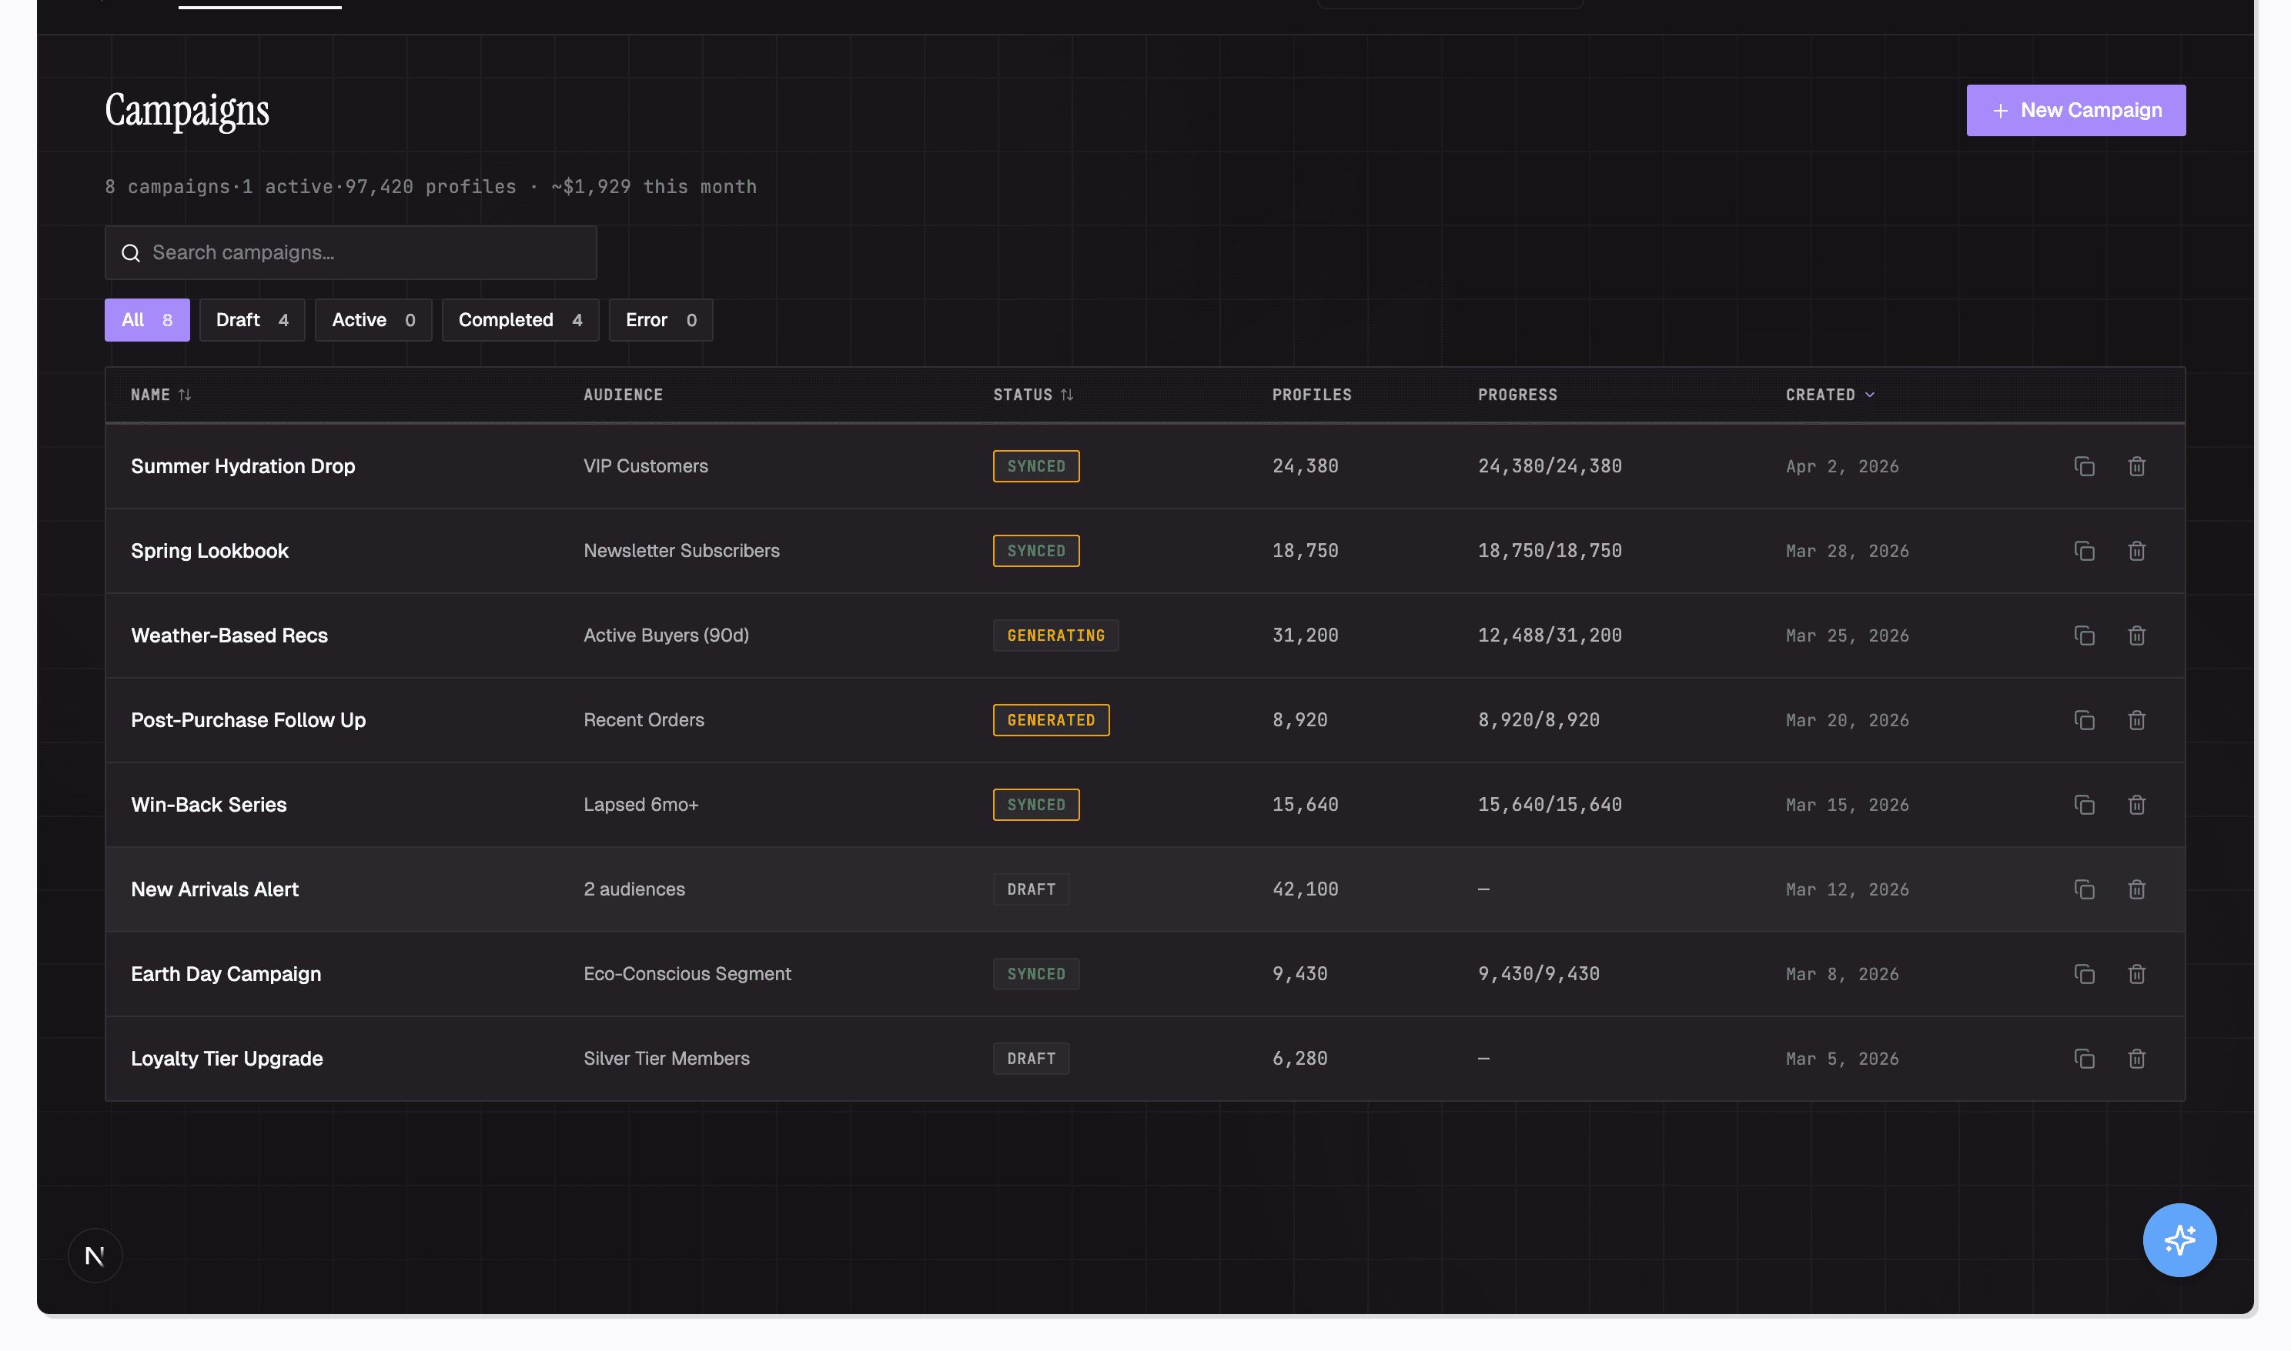This screenshot has width=2291, height=1351.
Task: Duplicate the Weather-Based Recs campaign
Action: point(2085,635)
